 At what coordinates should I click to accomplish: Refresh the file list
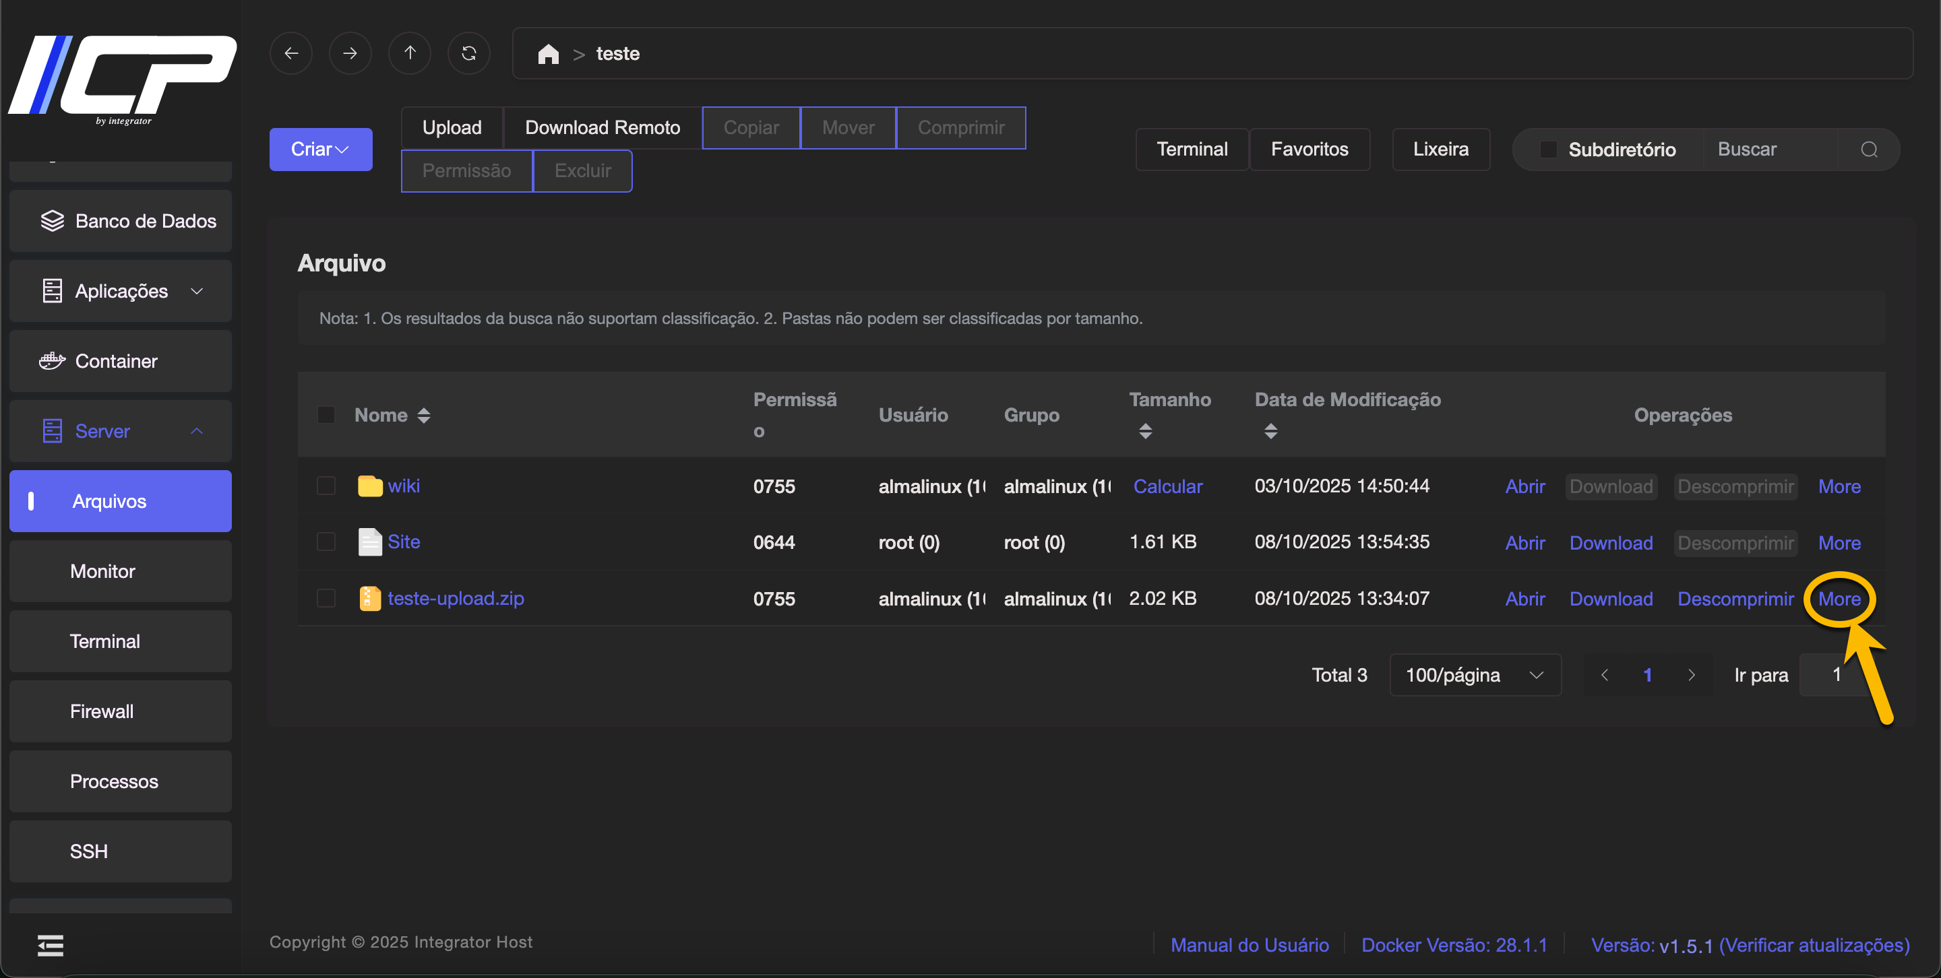click(468, 53)
